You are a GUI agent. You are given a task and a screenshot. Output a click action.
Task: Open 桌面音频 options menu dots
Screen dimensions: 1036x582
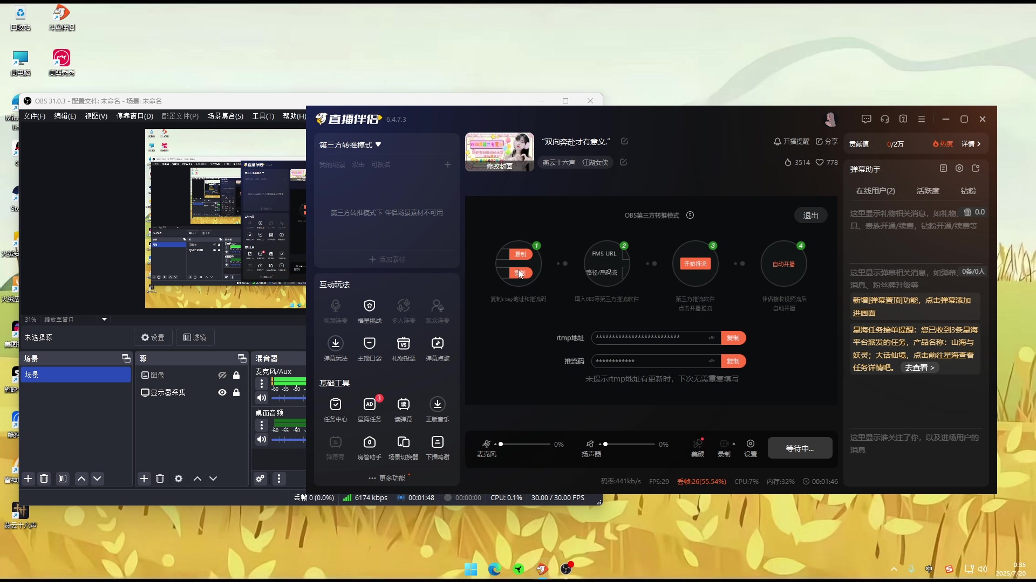coord(262,425)
